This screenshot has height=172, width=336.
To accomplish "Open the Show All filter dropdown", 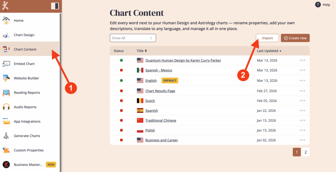I will 133,38.
